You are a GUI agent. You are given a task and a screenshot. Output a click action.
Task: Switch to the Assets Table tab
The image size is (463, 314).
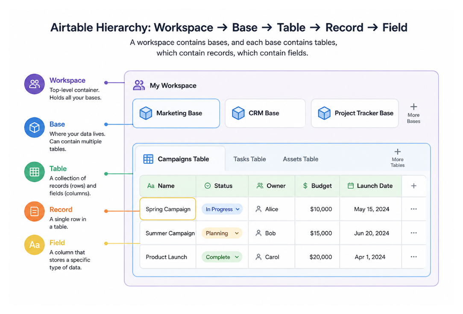(301, 159)
